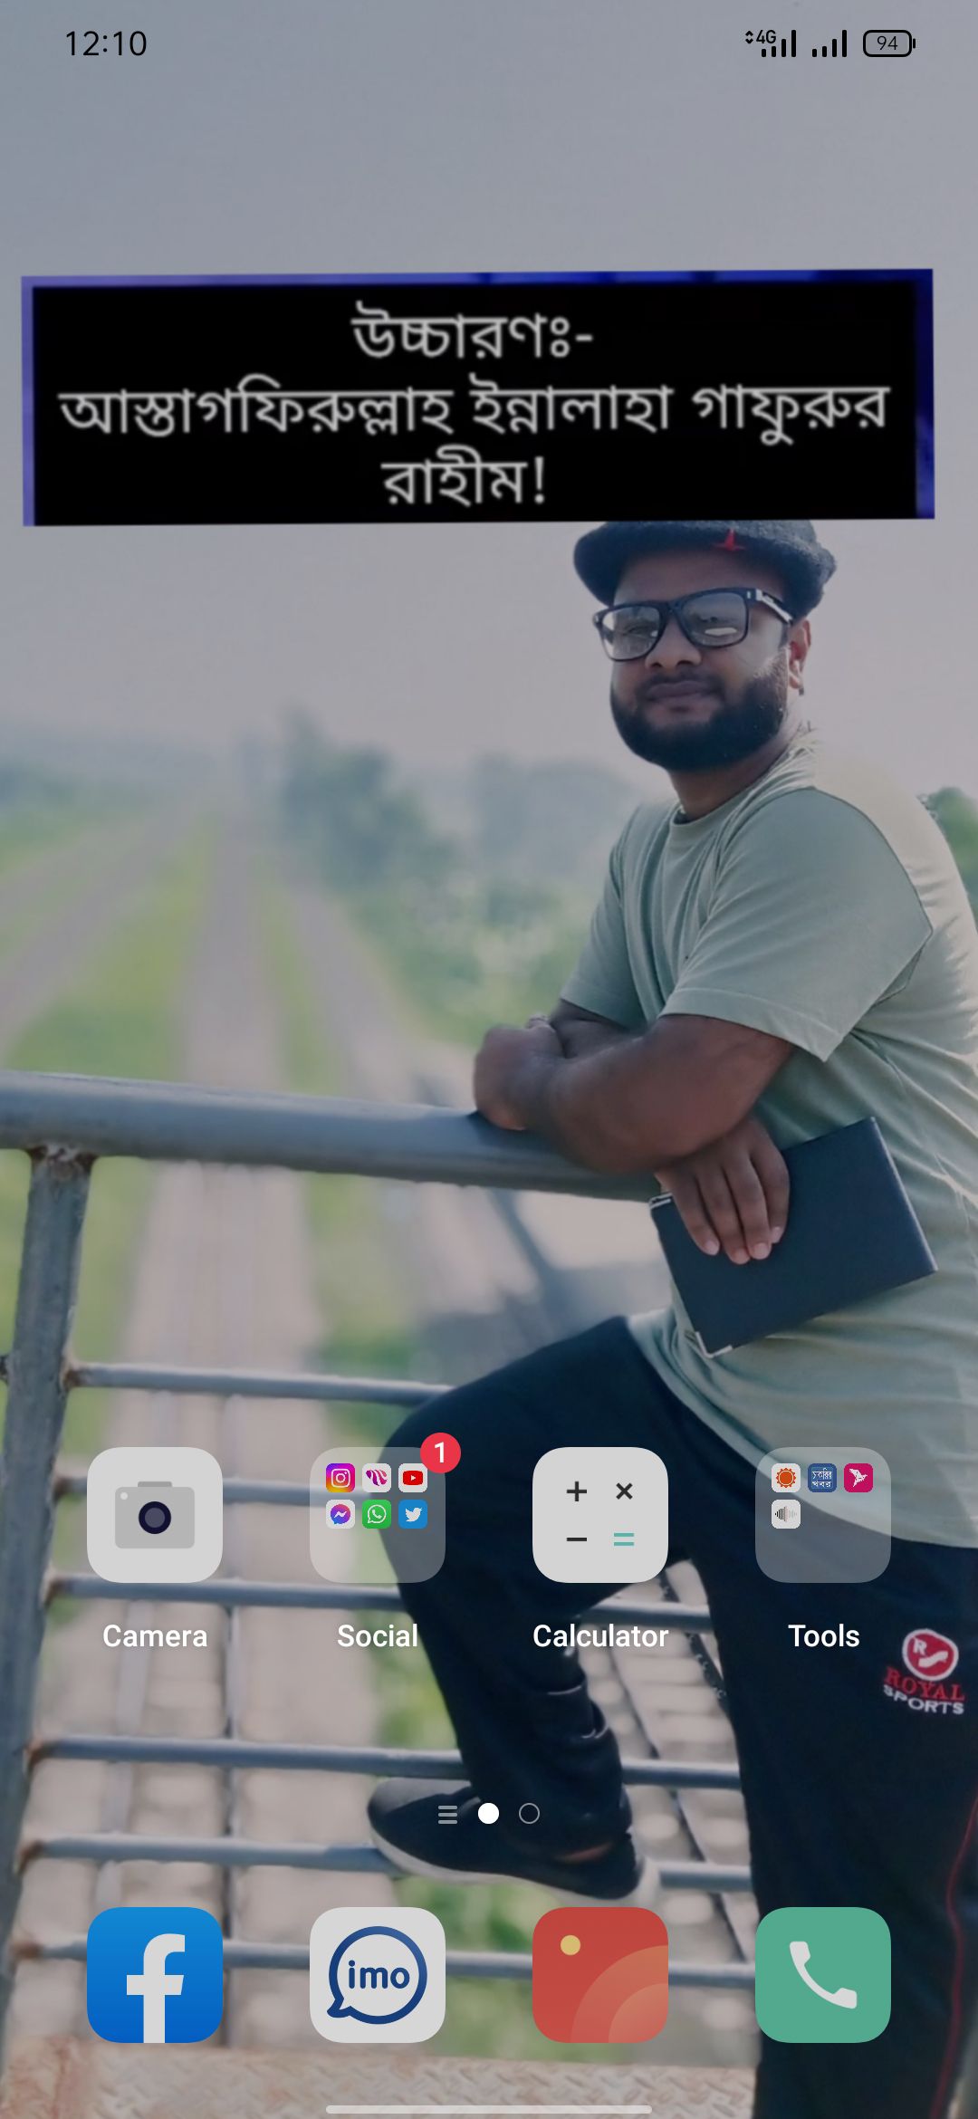Tap the battery indicator in status bar
The width and height of the screenshot is (978, 2119).
coord(888,43)
